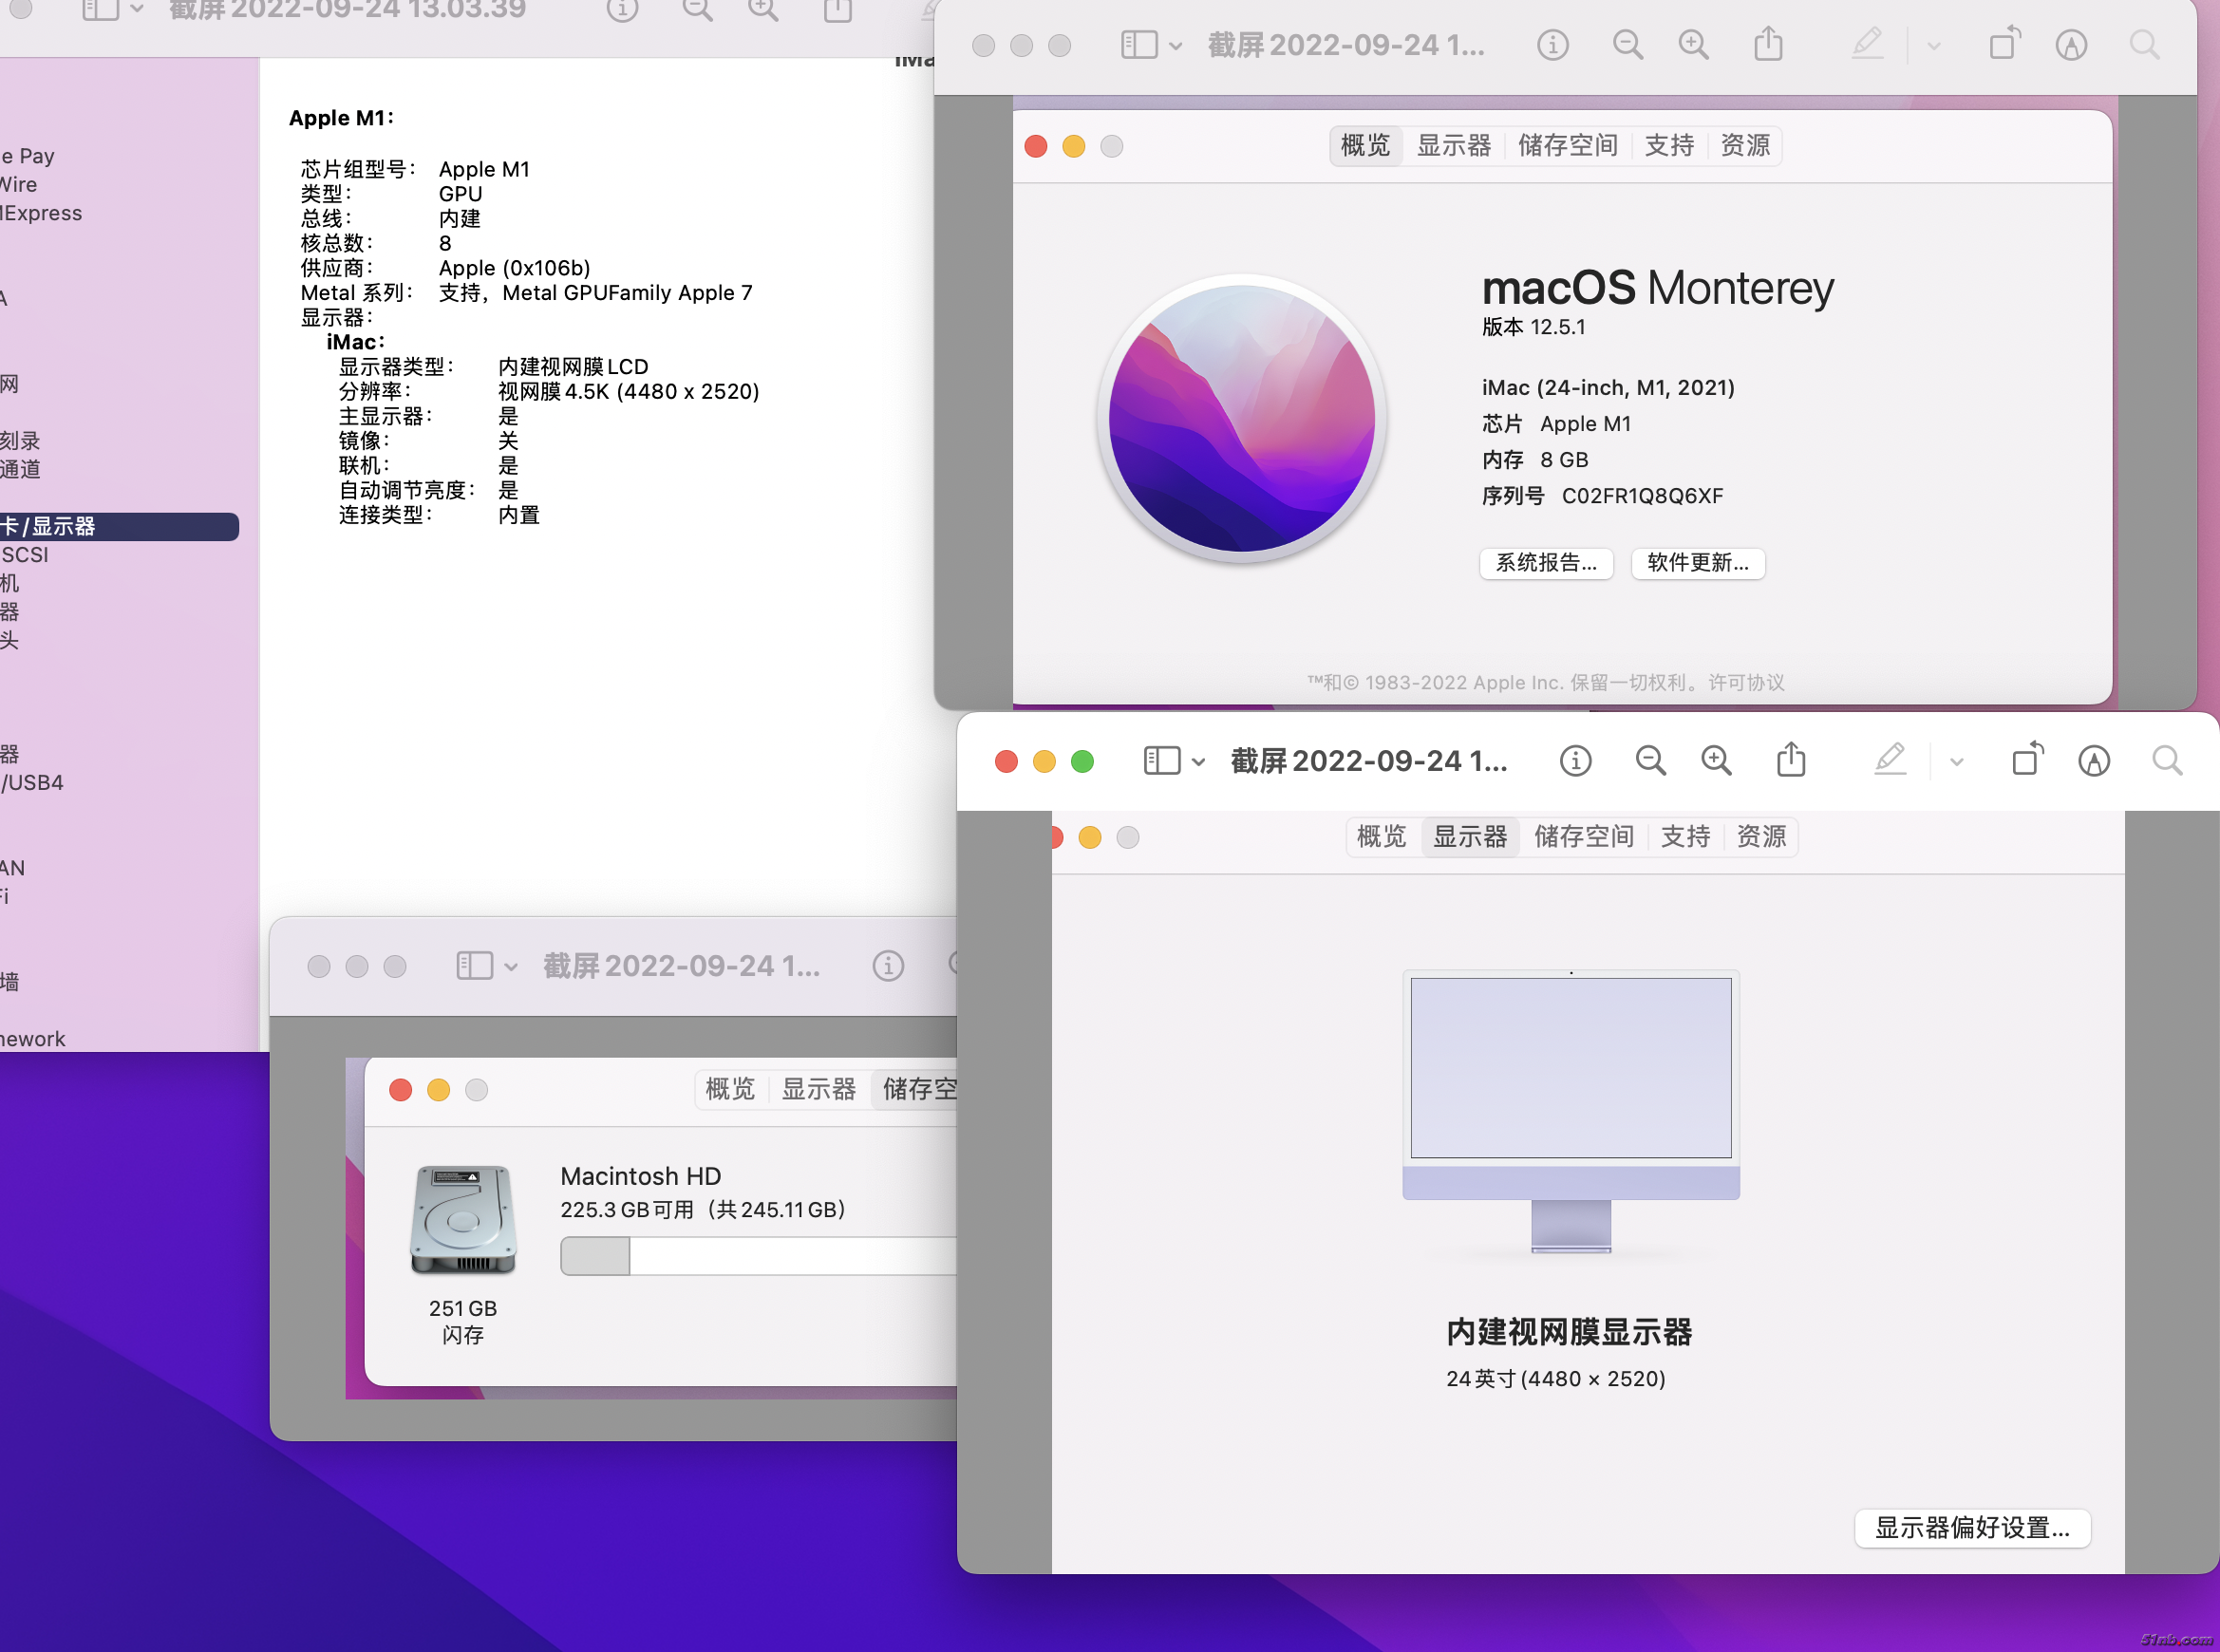2220x1652 pixels.
Task: Click the iMac display thumbnail image
Action: point(1570,1110)
